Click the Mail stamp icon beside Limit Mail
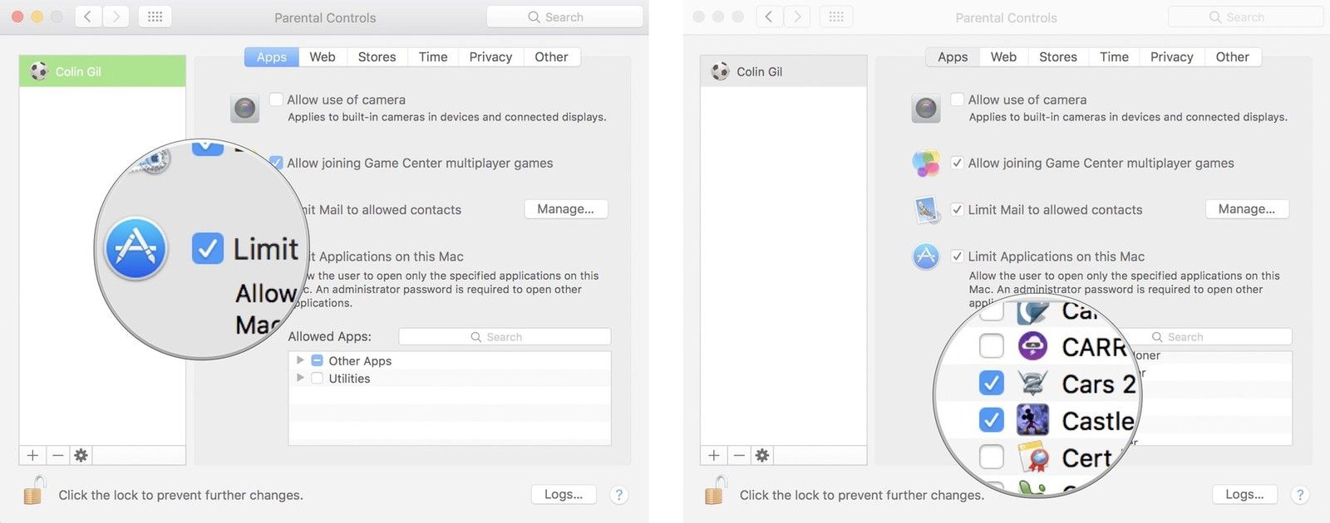Viewport: 1330px width, 523px height. coord(925,210)
